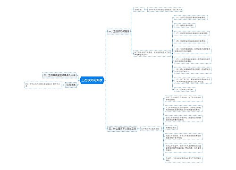Click the item (四) assistive devices cost node
Image resolution: width=236 pixels, height=170 pixels.
[x=191, y=41]
